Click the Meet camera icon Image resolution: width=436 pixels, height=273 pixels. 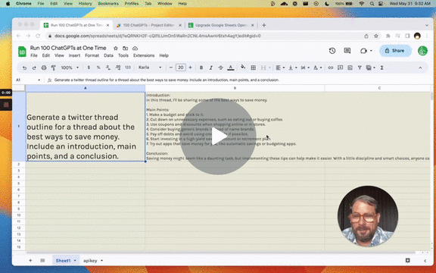[363, 51]
